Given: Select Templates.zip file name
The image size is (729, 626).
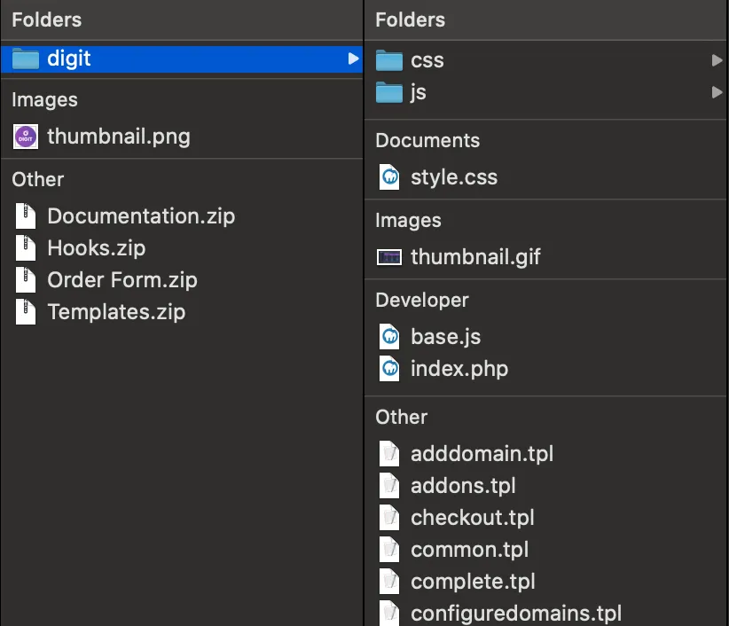Looking at the screenshot, I should [x=116, y=312].
